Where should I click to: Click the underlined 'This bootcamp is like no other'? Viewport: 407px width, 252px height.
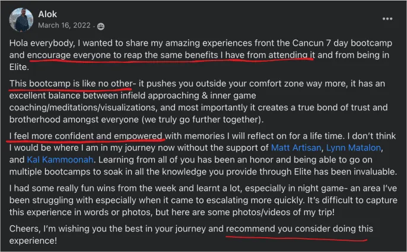[71, 84]
